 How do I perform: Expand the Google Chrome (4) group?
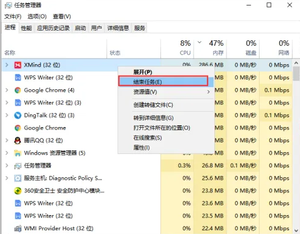point(7,90)
